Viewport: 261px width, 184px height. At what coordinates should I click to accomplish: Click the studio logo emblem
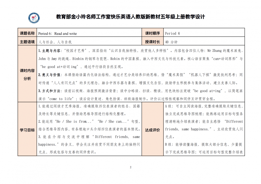(34, 18)
